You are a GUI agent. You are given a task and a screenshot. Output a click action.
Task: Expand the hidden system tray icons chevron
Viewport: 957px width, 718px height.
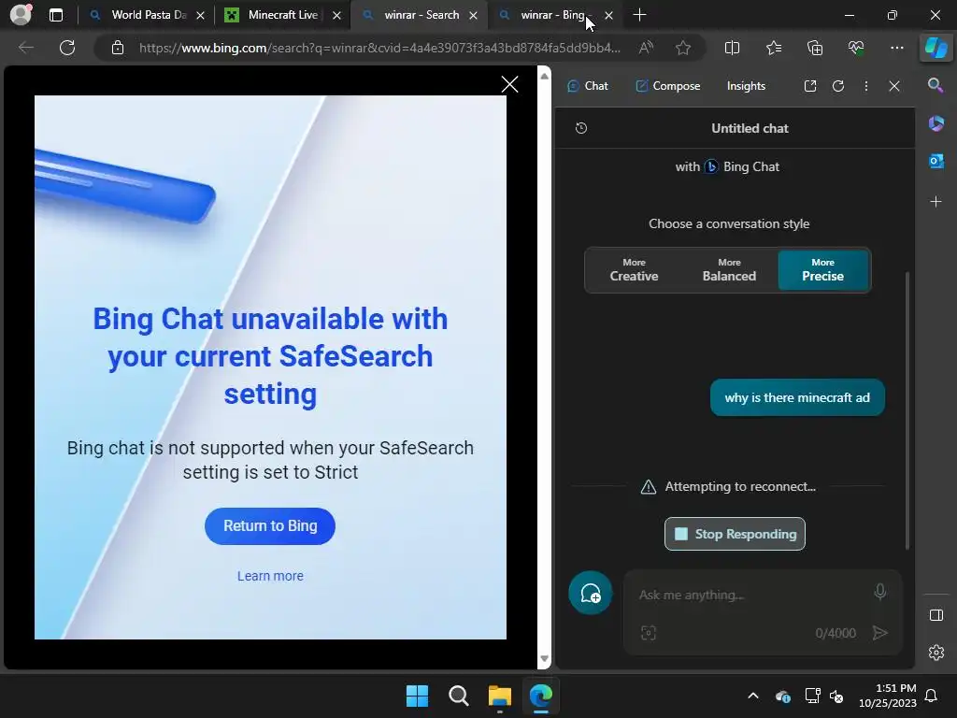coord(753,696)
